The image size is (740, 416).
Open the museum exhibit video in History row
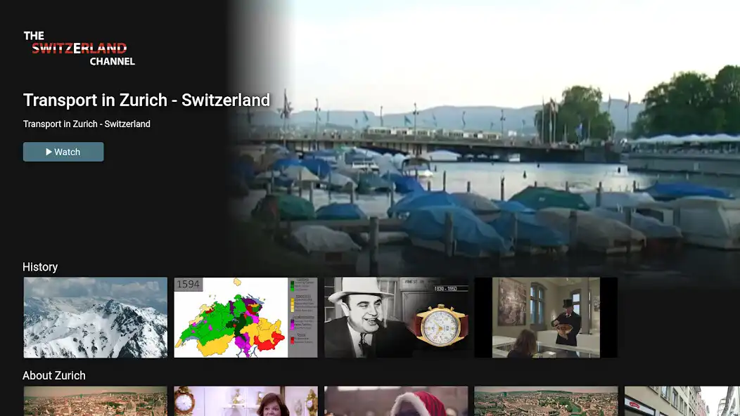pyautogui.click(x=547, y=317)
